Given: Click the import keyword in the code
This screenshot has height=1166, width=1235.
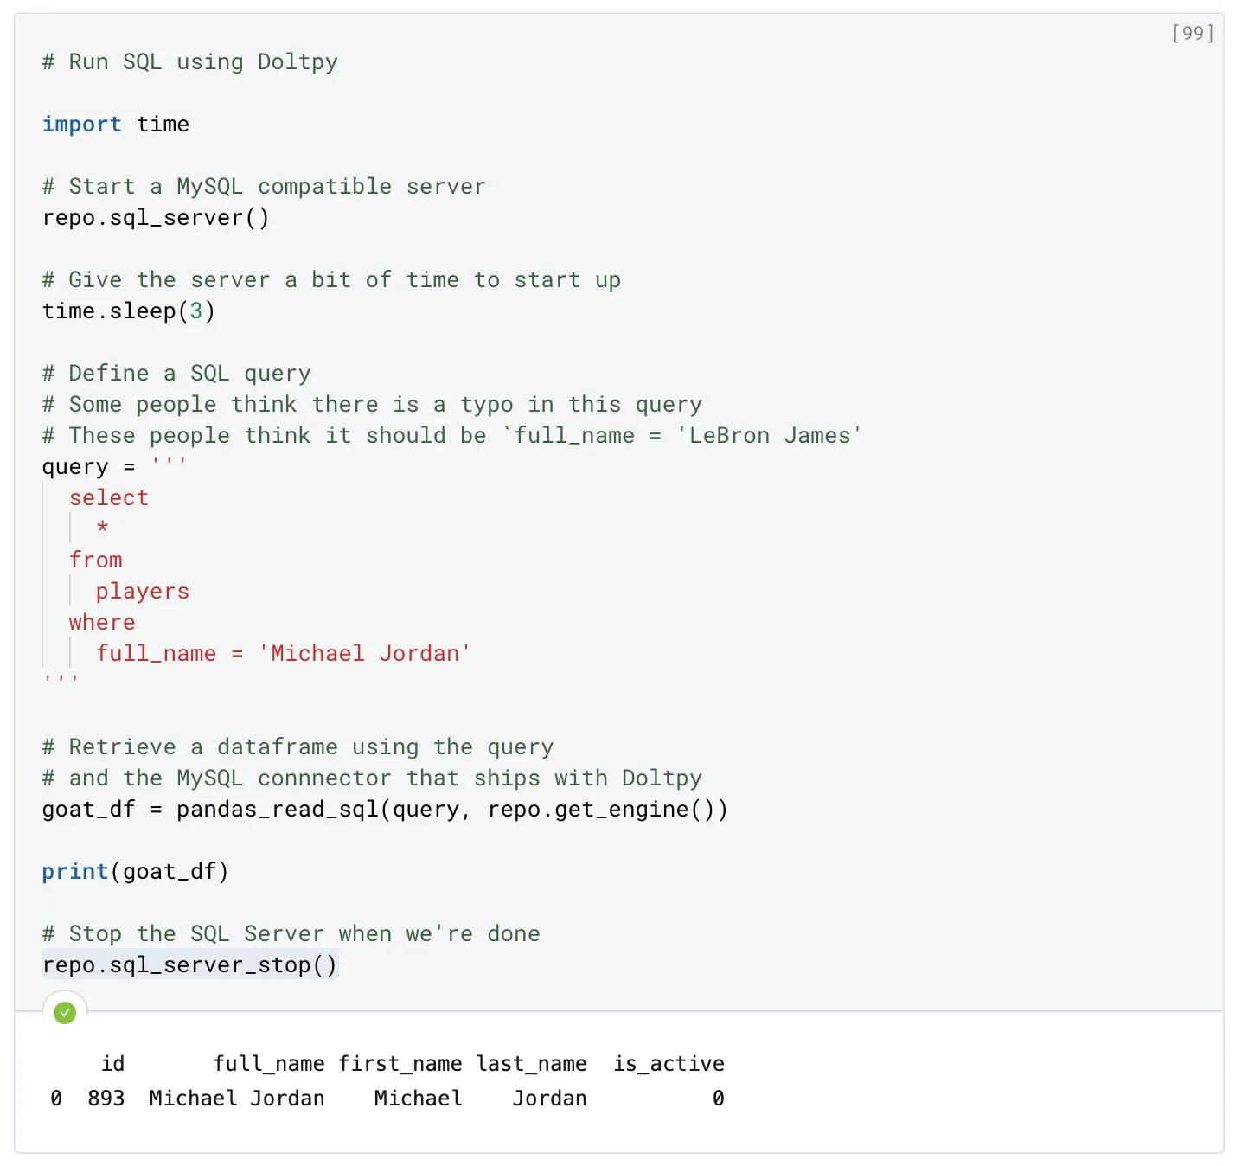Looking at the screenshot, I should [x=81, y=124].
